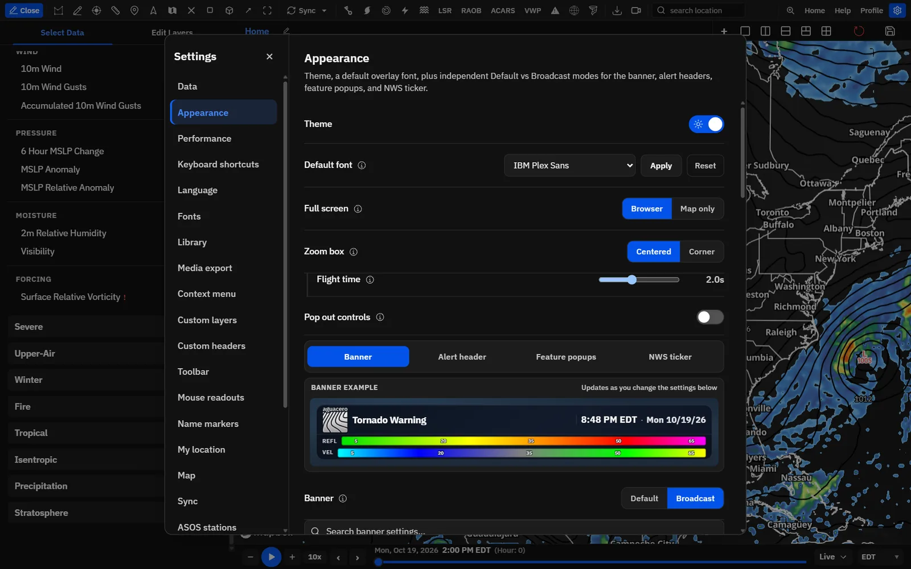Select the pencil draw tool icon
The width and height of the screenshot is (911, 569).
tap(77, 10)
